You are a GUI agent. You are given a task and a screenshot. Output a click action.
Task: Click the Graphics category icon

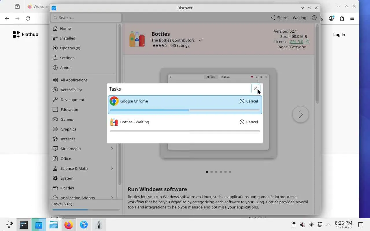55,129
